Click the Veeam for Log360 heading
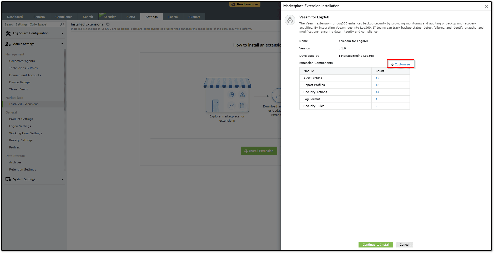Viewport: 494px width, 253px height. pos(314,17)
